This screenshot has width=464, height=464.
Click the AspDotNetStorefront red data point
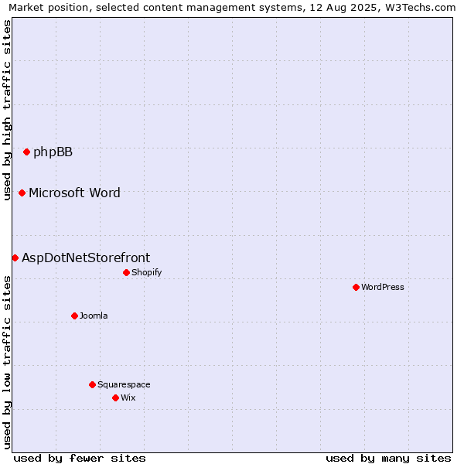tap(15, 258)
